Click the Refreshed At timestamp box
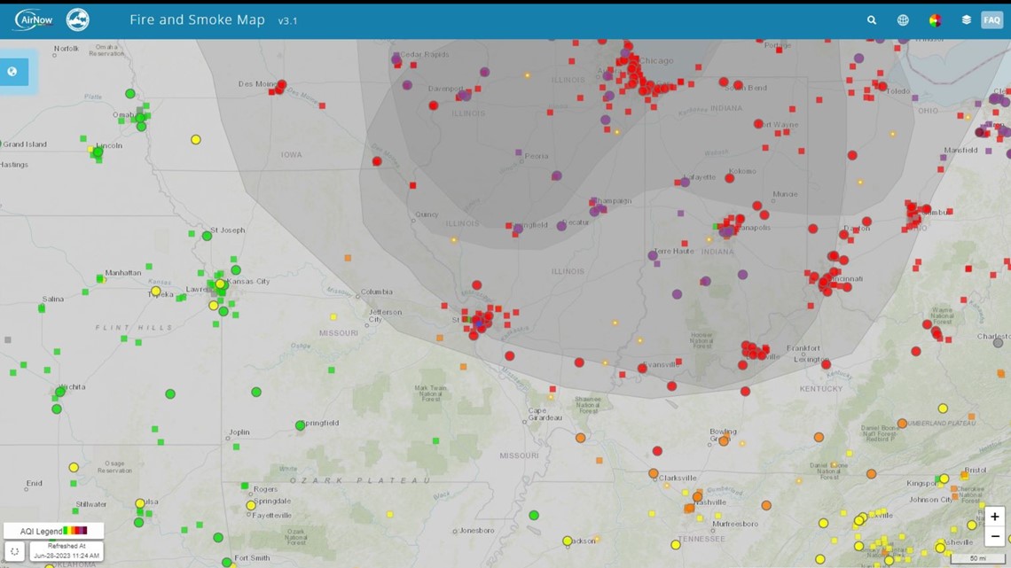The height and width of the screenshot is (568, 1011). pos(67,551)
